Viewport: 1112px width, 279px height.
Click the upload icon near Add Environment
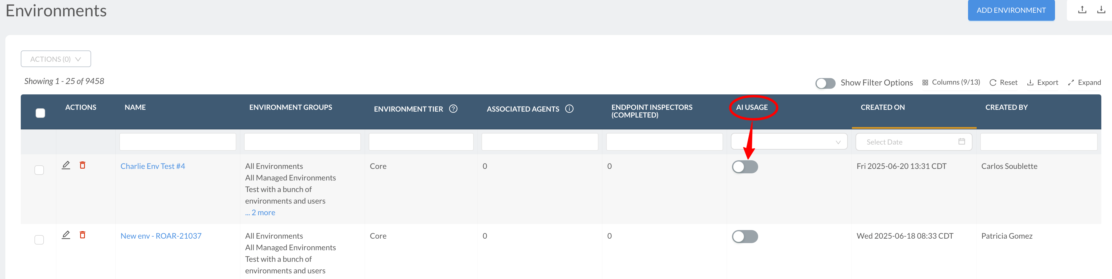[1082, 9]
